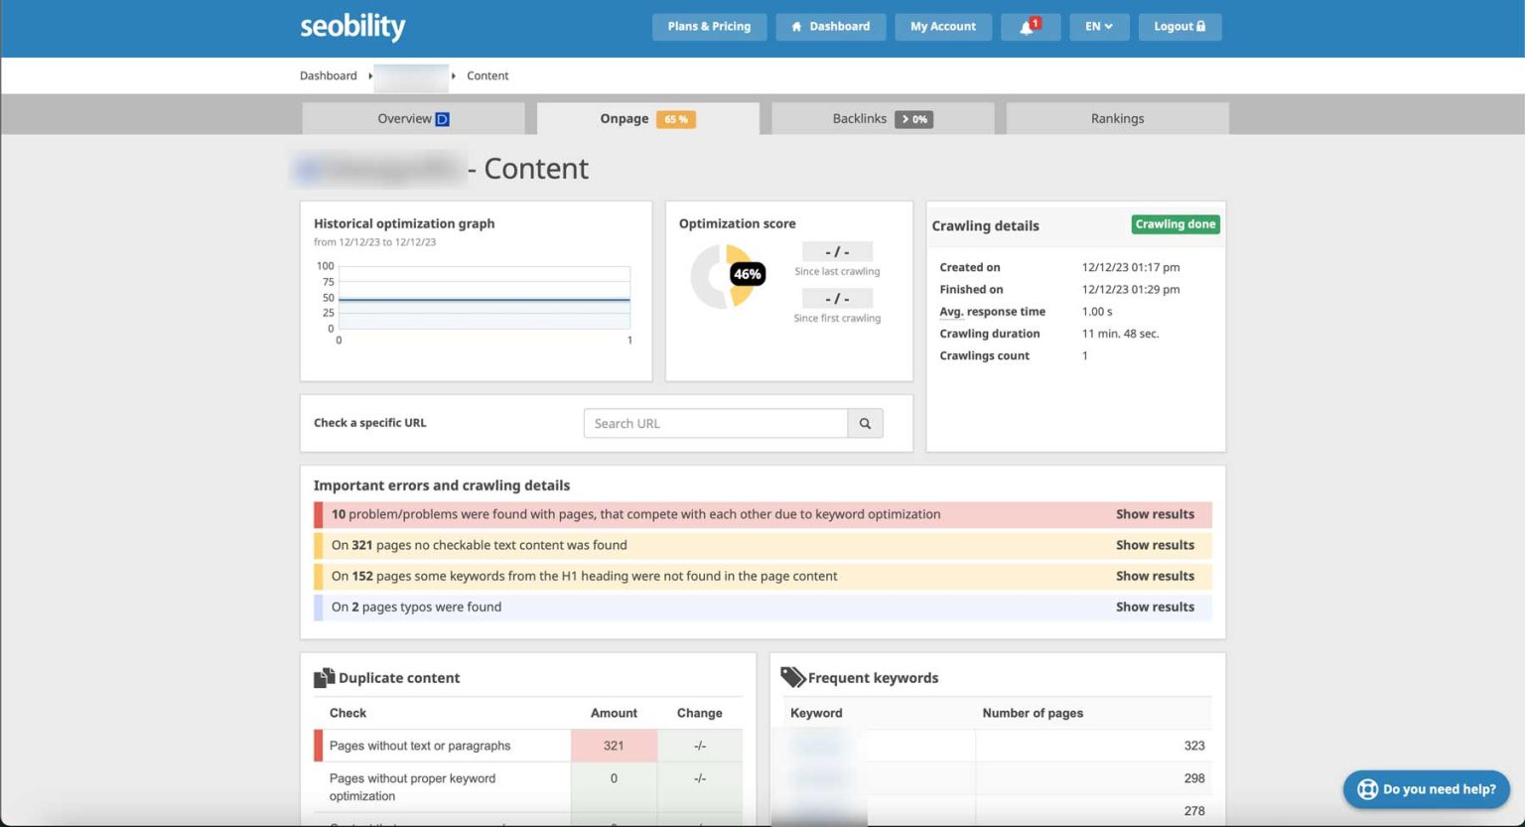The image size is (1525, 827).
Task: Open the blurred project name in the breadcrumb
Action: (x=409, y=75)
